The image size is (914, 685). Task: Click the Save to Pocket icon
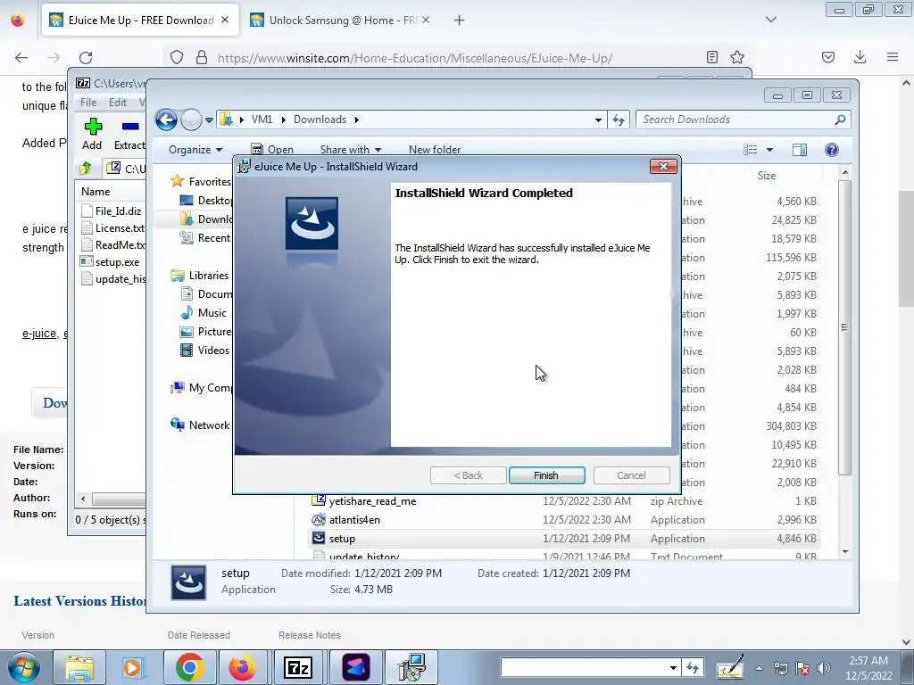(828, 57)
